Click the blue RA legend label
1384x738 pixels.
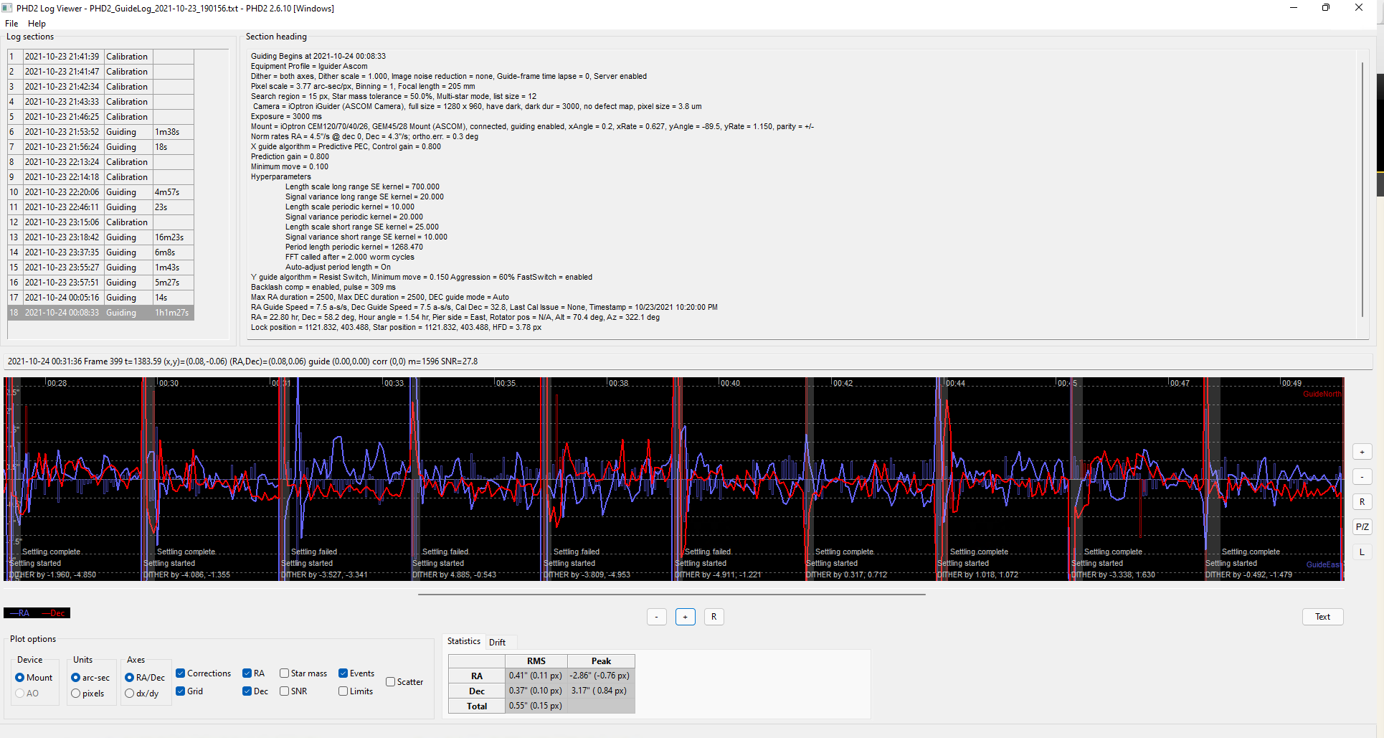pos(20,613)
